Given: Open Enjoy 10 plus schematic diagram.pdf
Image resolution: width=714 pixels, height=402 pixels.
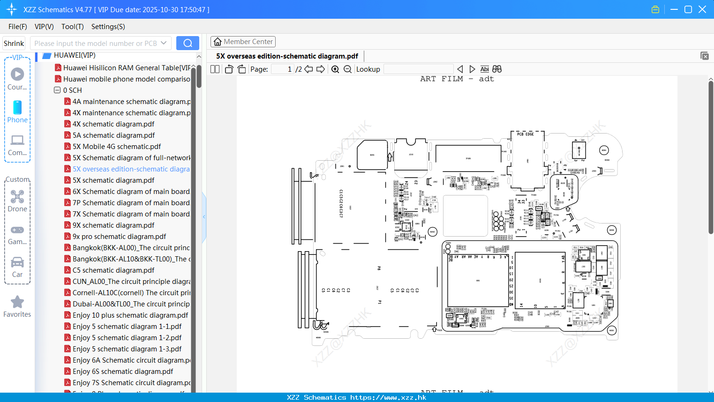Looking at the screenshot, I should 130,315.
